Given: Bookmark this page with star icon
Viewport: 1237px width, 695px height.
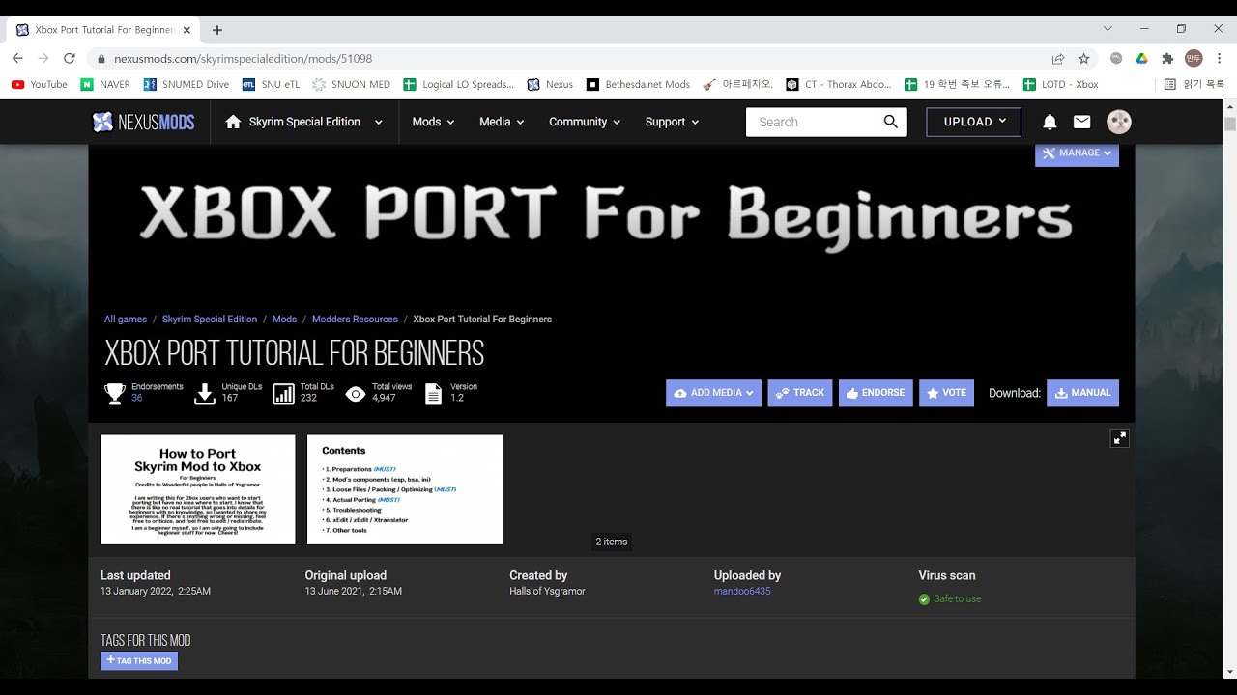Looking at the screenshot, I should (x=1084, y=58).
